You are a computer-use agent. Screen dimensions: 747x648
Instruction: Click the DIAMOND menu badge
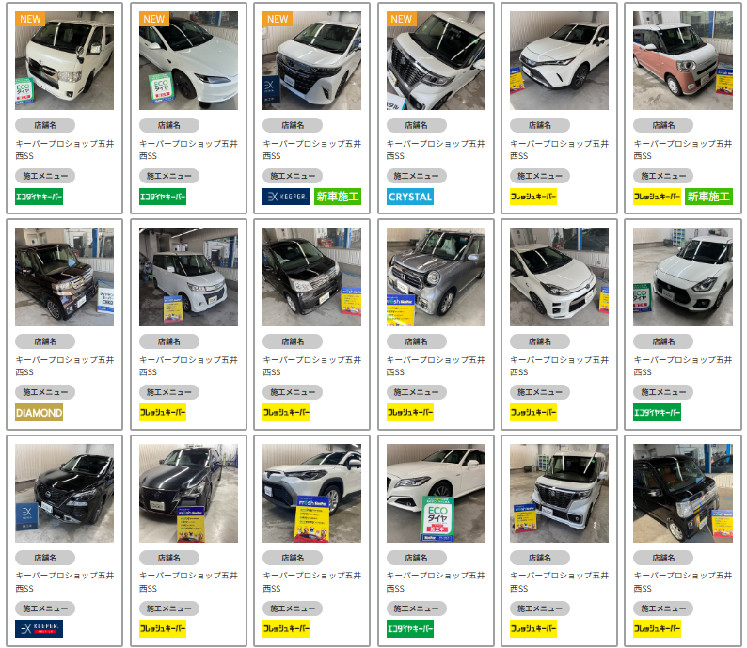[40, 413]
